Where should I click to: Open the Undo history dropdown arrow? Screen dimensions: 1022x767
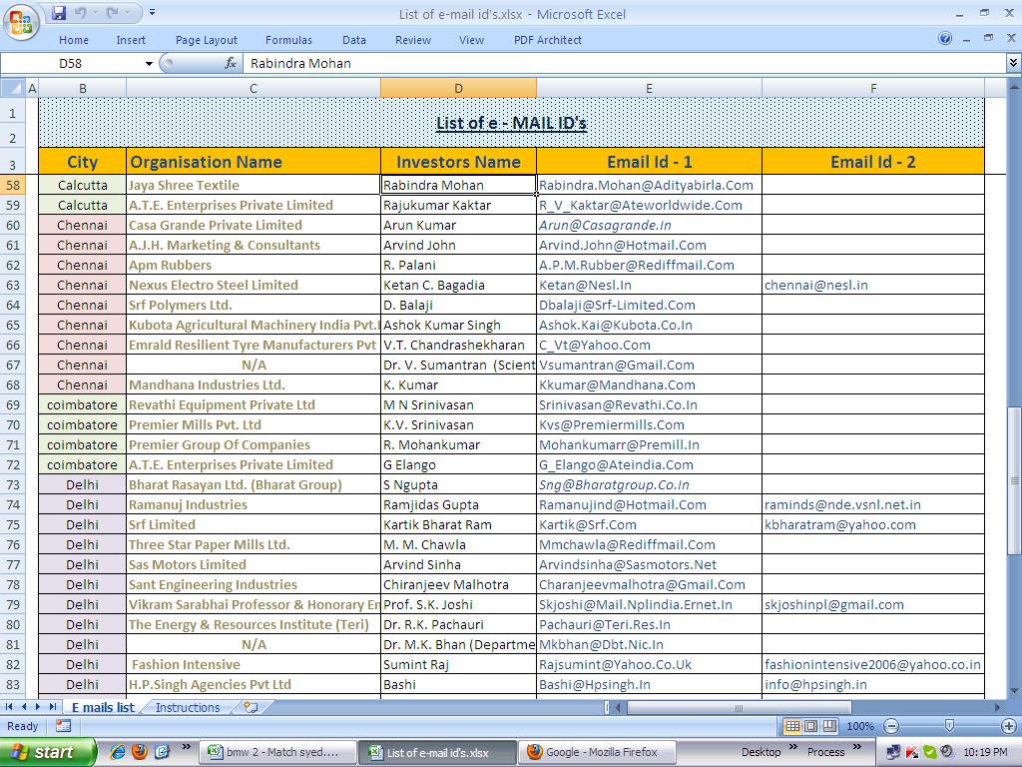[x=93, y=12]
